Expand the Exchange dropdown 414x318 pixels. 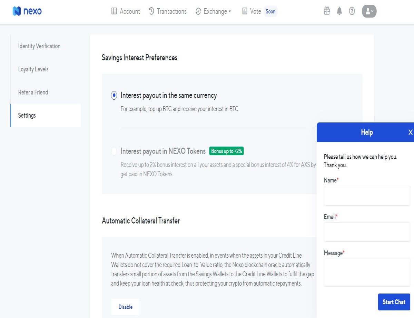click(213, 11)
